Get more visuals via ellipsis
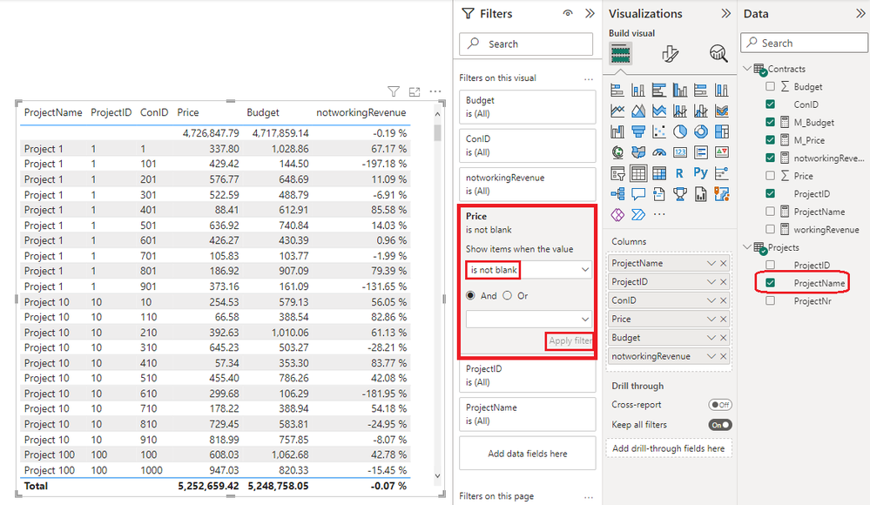The width and height of the screenshot is (870, 505). pos(658,214)
